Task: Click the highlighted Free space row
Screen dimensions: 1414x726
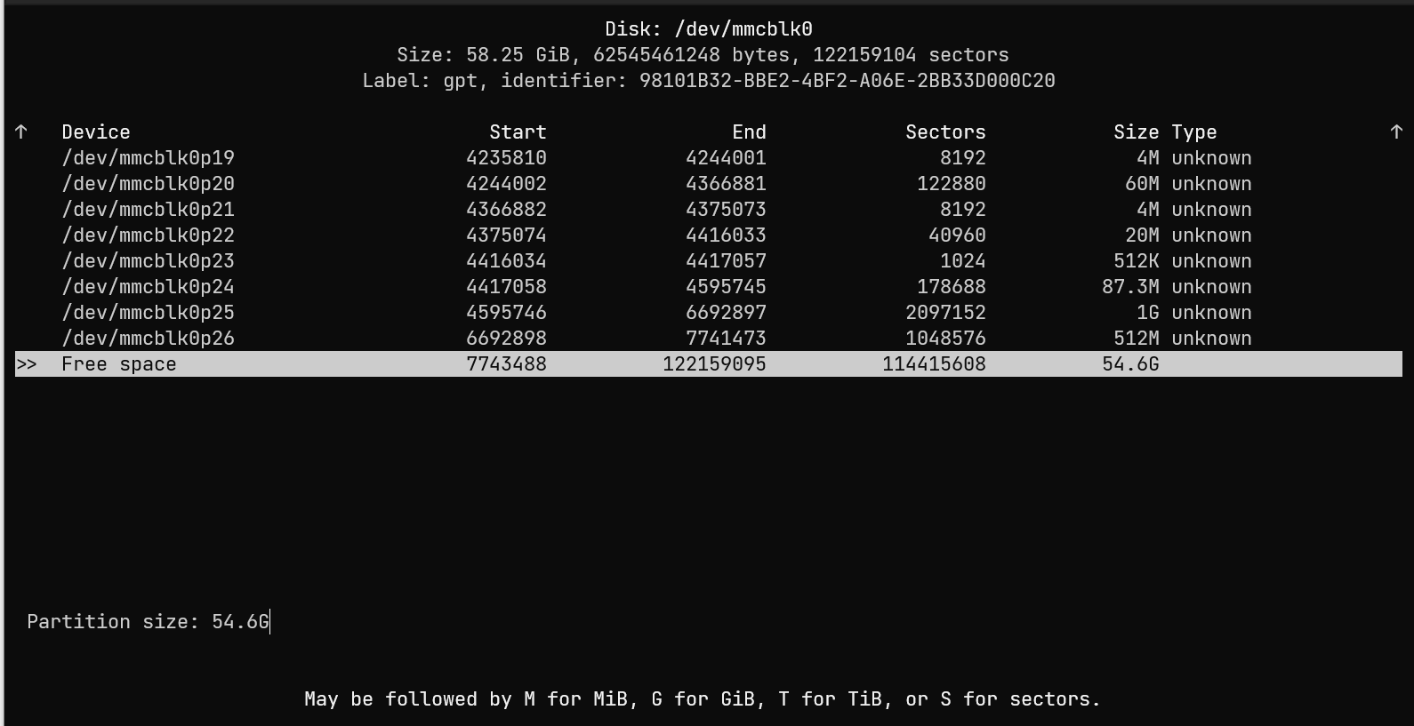Action: tap(119, 364)
